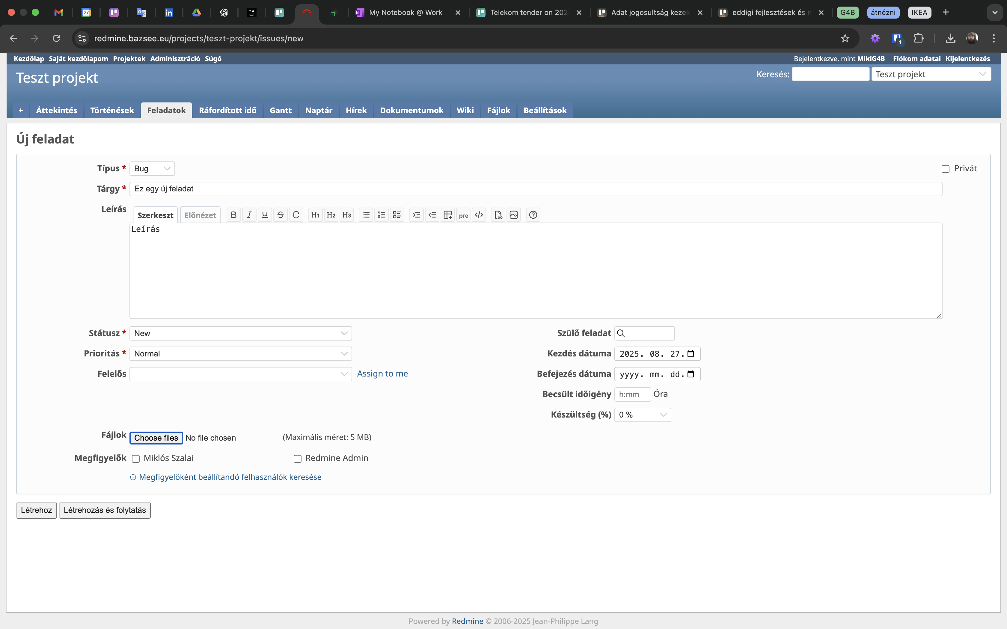Screen dimensions: 1007x629
Task: Click the strikethrough formatting icon
Action: 281,215
